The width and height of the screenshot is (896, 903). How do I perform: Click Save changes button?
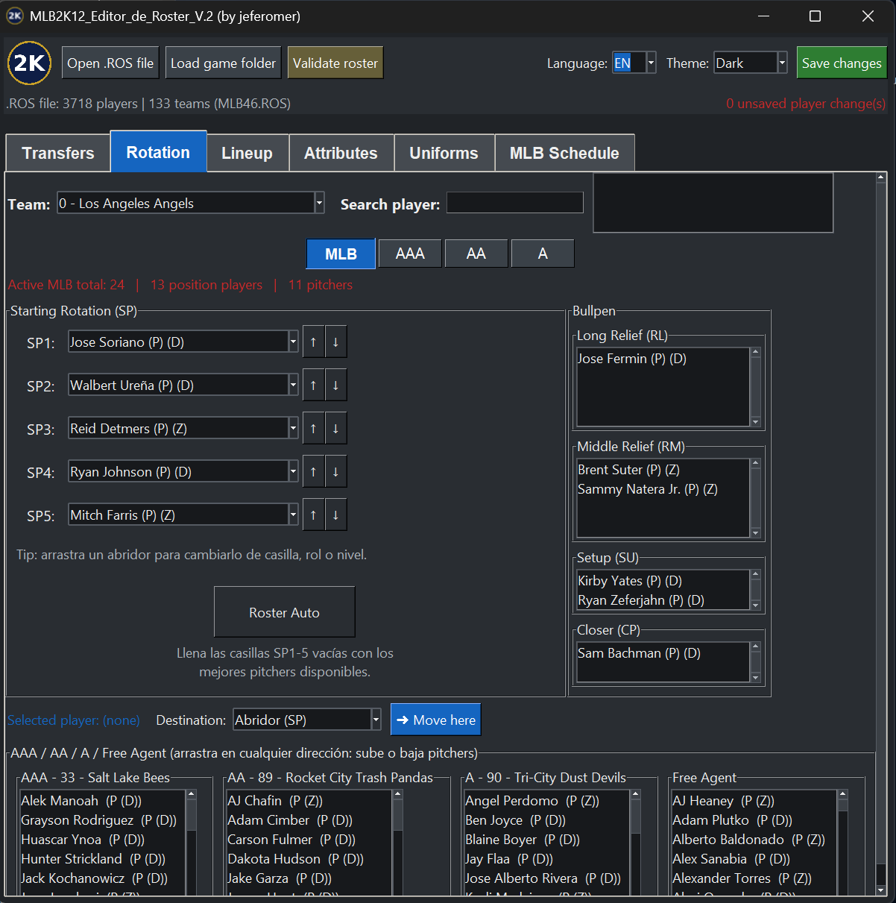click(x=842, y=63)
